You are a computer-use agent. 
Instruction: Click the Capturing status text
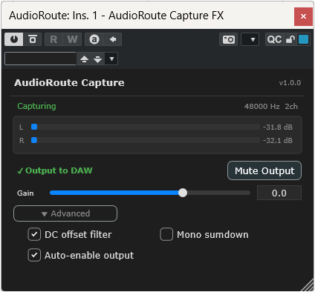[x=36, y=106]
